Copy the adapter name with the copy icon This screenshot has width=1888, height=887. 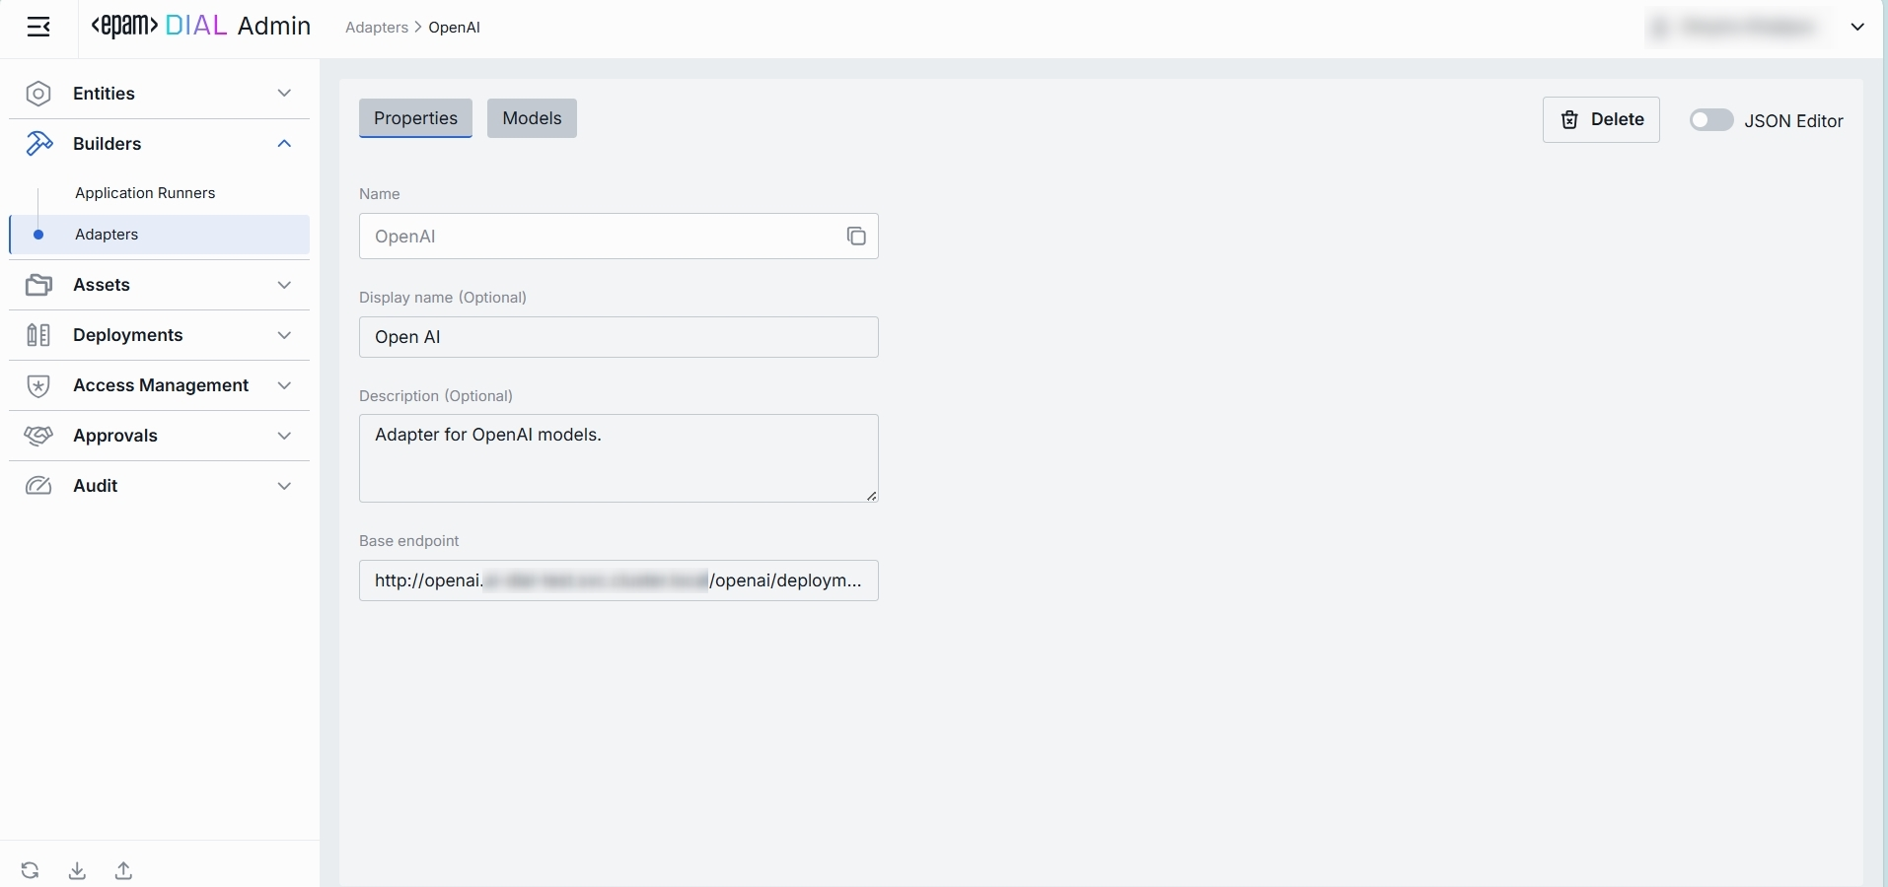(x=856, y=237)
